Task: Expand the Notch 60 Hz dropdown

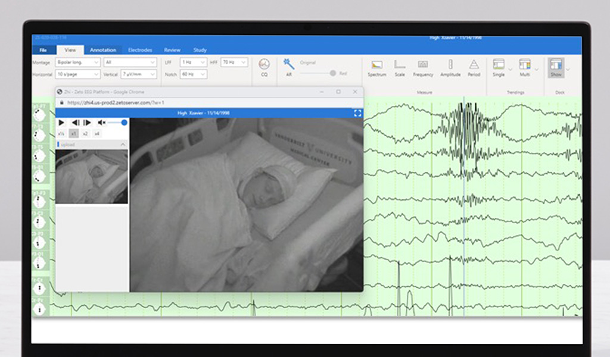Action: [193, 74]
